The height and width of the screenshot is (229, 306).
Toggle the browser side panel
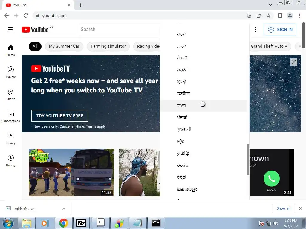(280, 16)
